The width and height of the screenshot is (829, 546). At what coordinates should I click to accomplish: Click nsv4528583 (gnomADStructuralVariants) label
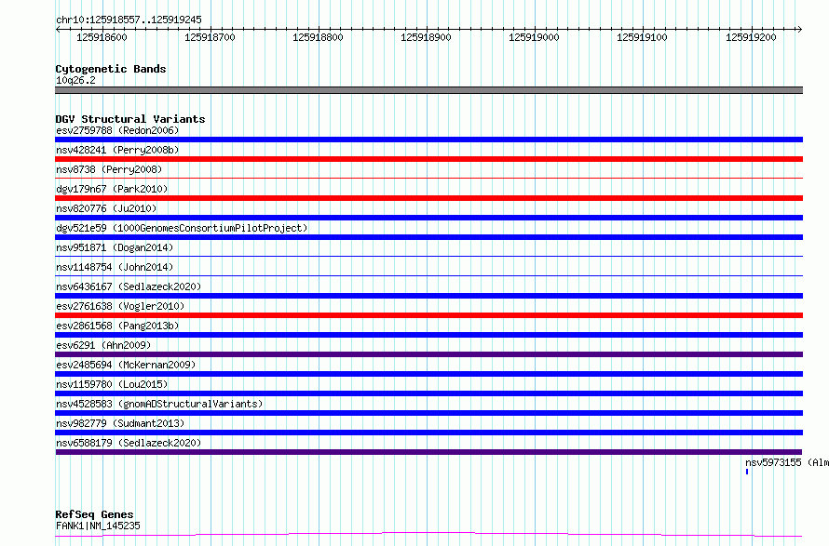159,404
